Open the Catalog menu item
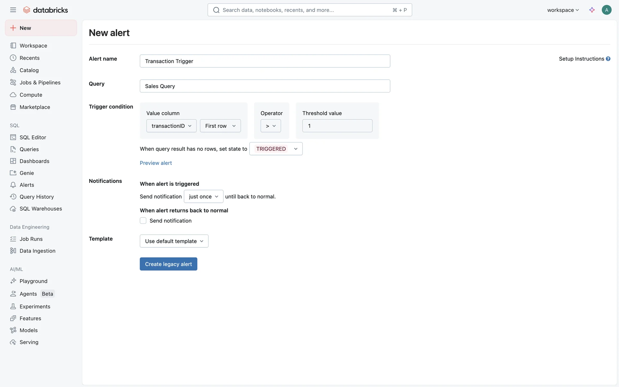 (x=29, y=70)
